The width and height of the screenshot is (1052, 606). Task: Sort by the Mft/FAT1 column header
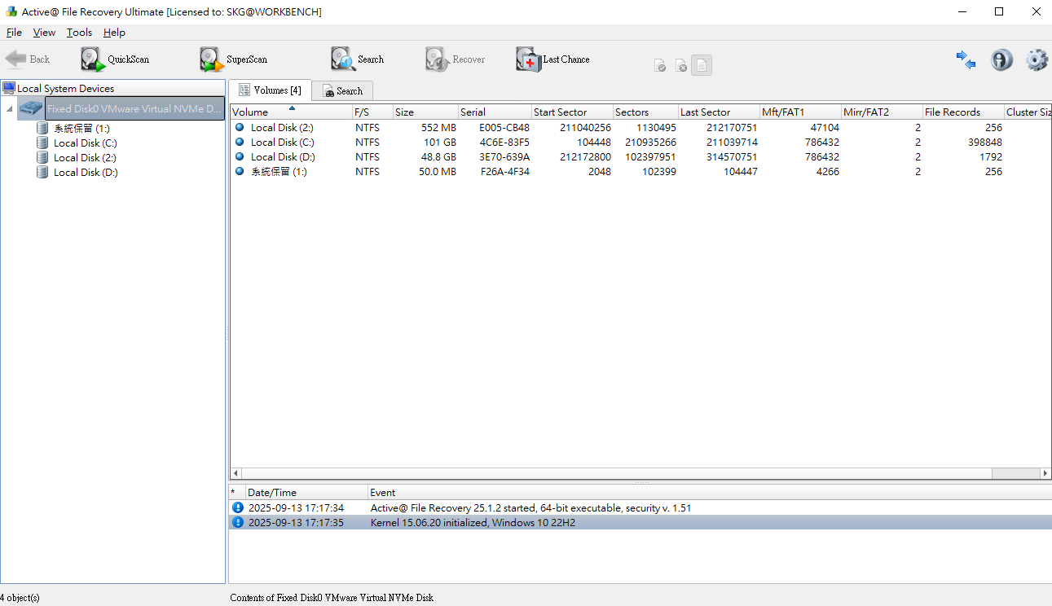tap(800, 112)
